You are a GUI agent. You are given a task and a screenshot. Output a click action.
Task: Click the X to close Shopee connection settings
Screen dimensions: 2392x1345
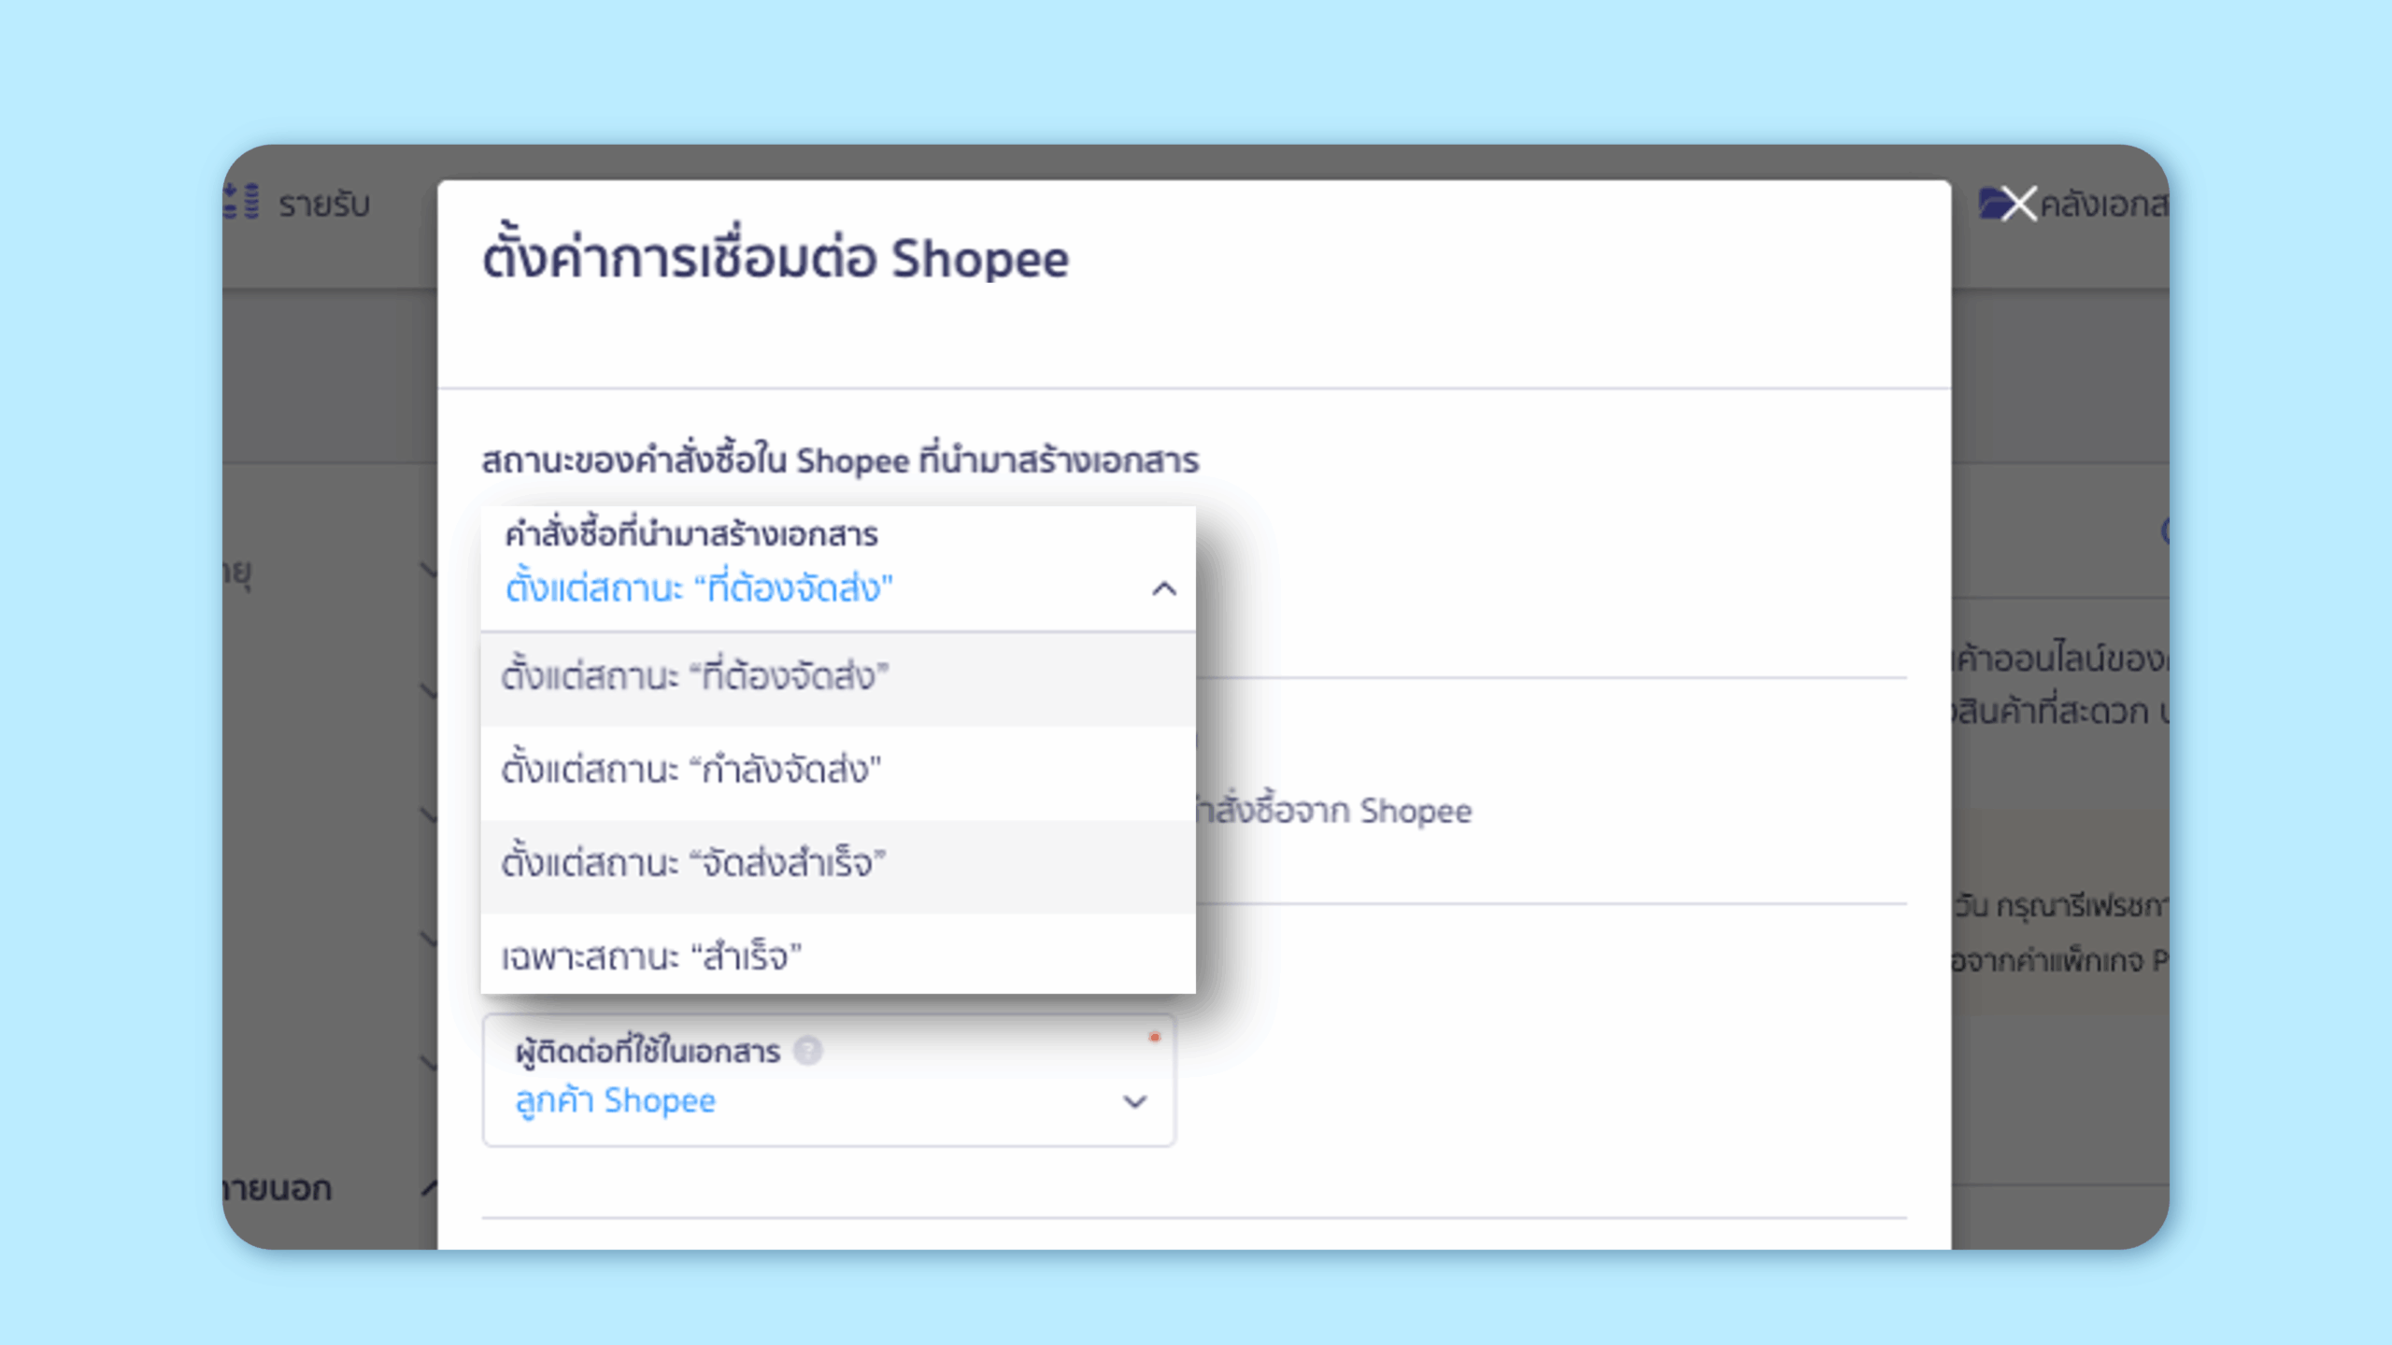(x=2019, y=205)
